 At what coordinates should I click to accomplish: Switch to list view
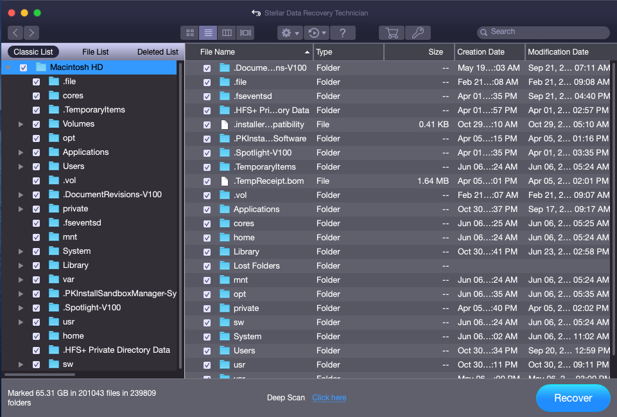[x=208, y=33]
